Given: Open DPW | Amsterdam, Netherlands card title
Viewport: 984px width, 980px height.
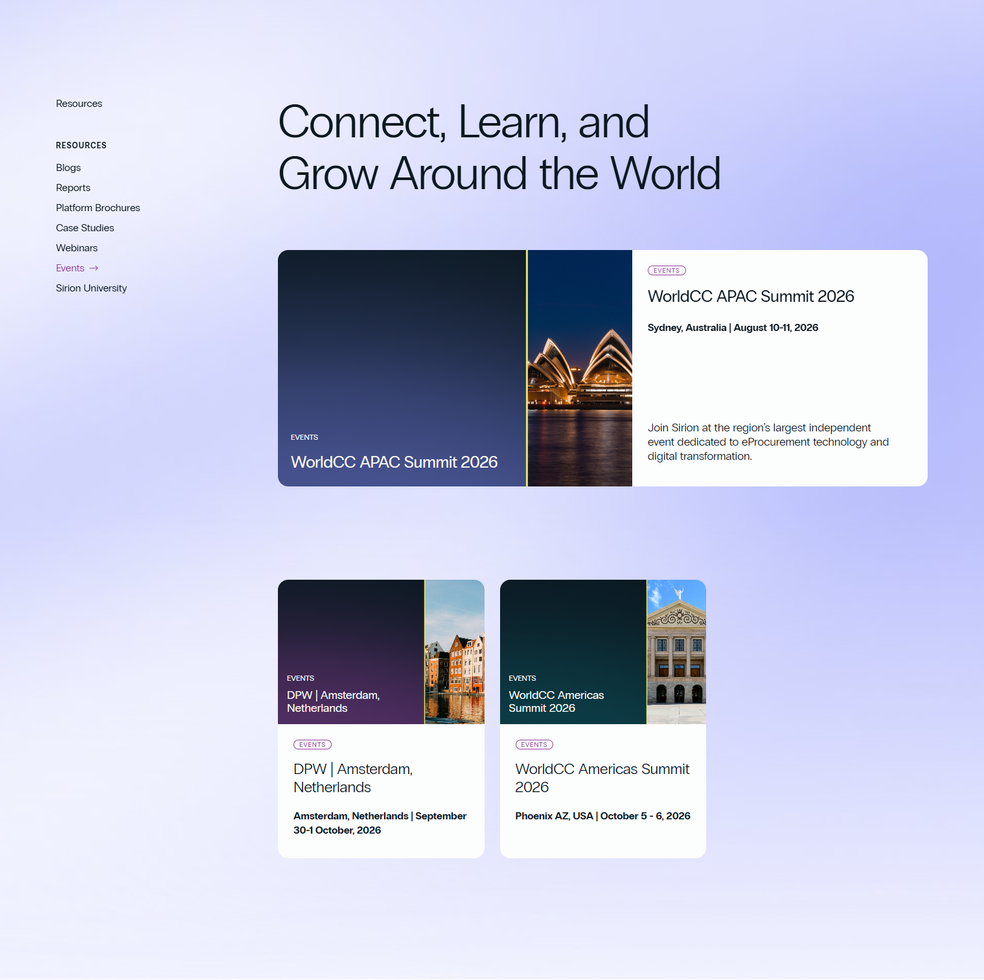Looking at the screenshot, I should (353, 778).
